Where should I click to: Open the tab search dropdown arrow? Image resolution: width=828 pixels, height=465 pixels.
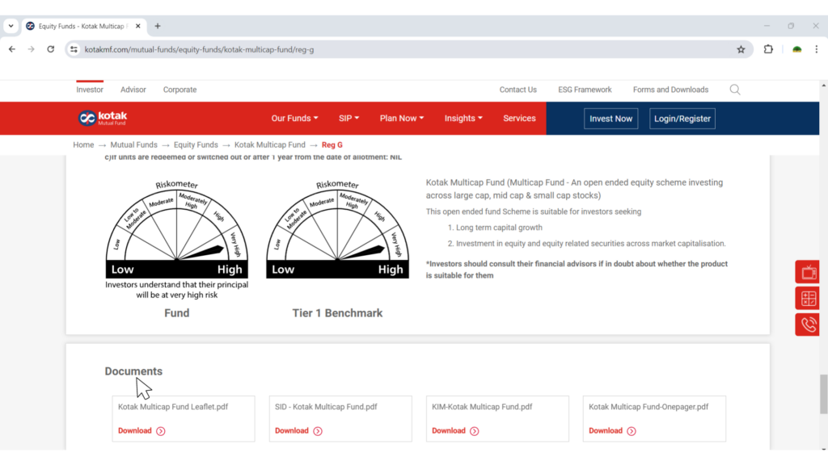(x=11, y=26)
